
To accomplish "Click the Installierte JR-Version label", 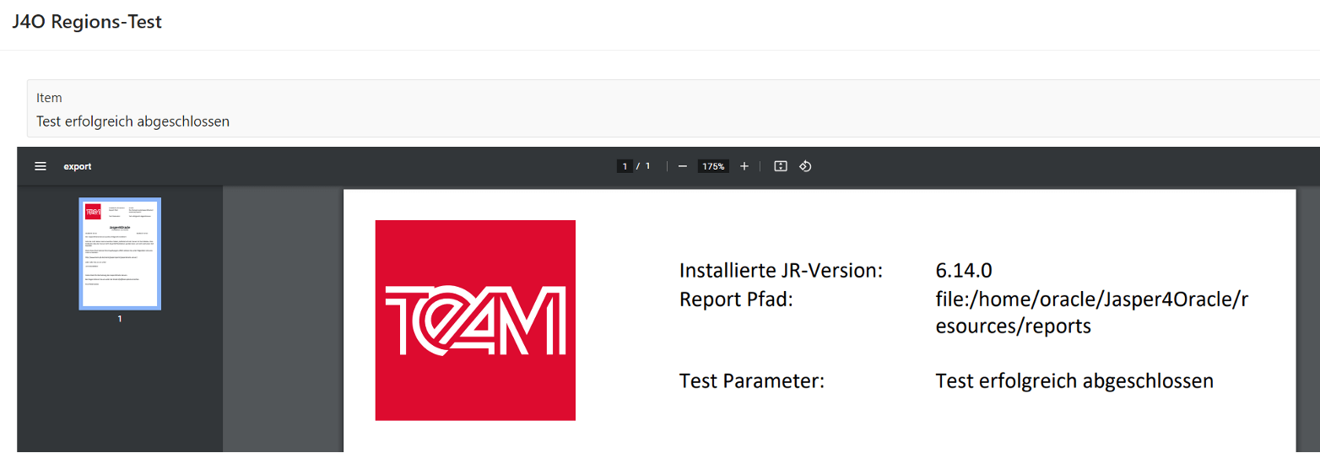I will (x=781, y=271).
